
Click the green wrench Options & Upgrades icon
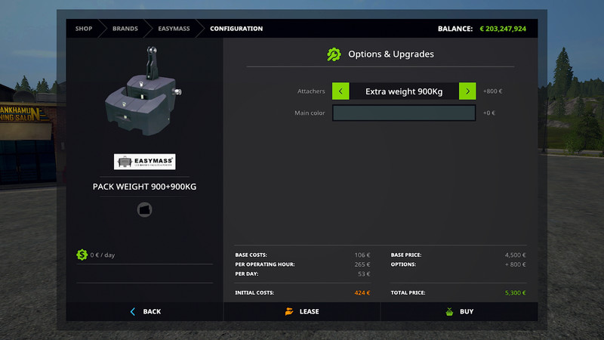coord(334,54)
